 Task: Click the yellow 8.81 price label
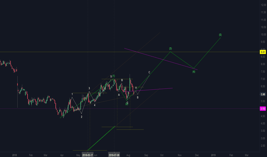[x=263, y=52]
